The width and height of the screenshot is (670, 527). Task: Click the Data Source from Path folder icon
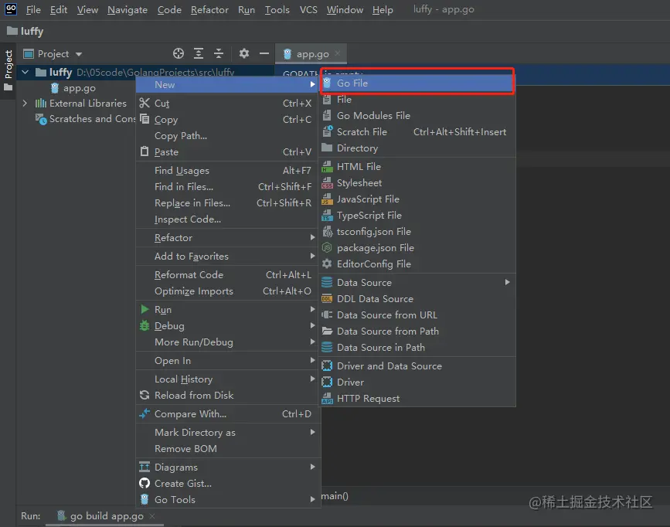tap(327, 331)
